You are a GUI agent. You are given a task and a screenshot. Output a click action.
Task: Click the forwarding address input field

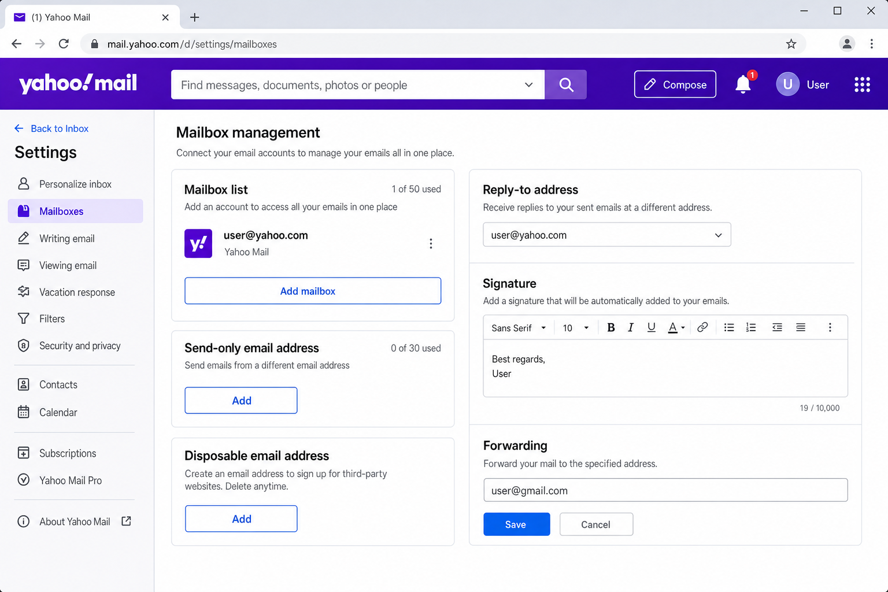pos(665,490)
